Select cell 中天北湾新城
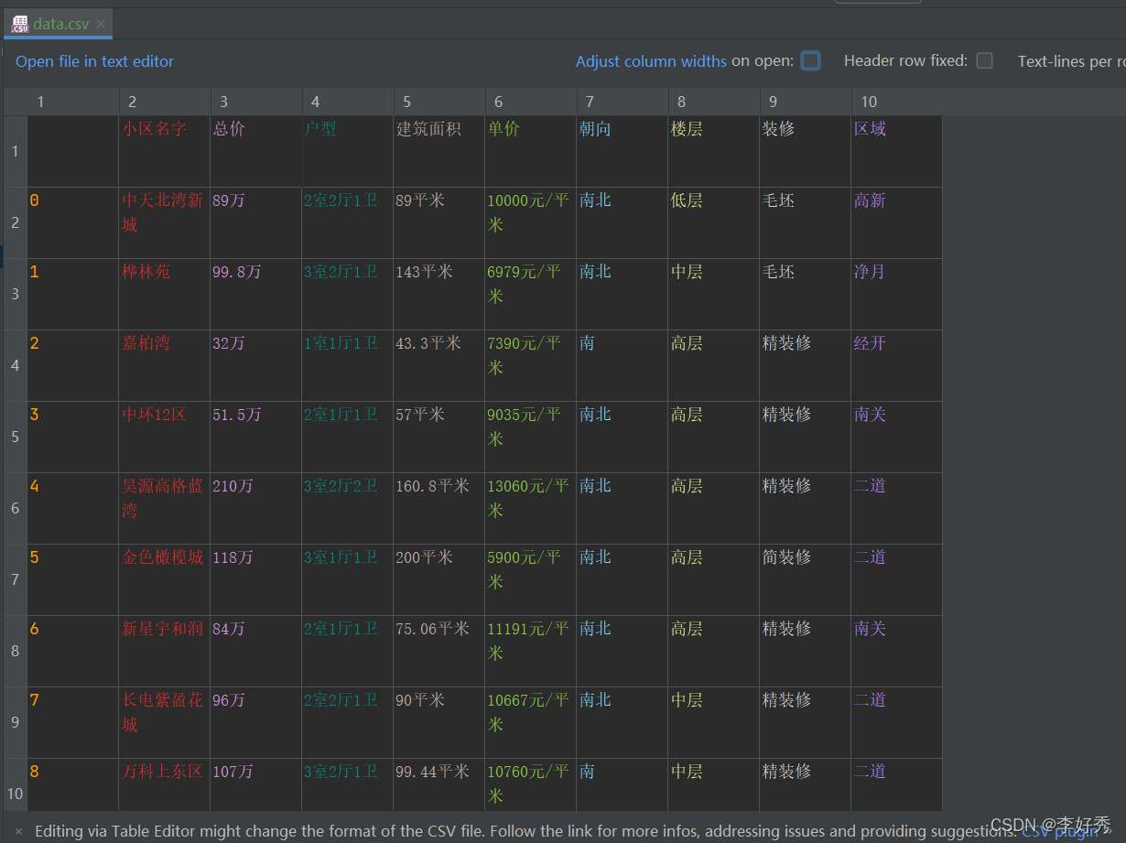The height and width of the screenshot is (843, 1126). (x=165, y=222)
